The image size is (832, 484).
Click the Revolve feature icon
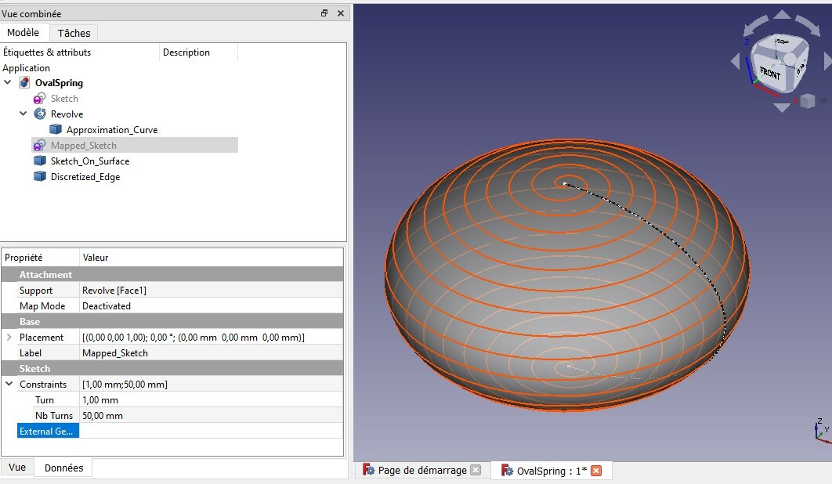pyautogui.click(x=39, y=114)
